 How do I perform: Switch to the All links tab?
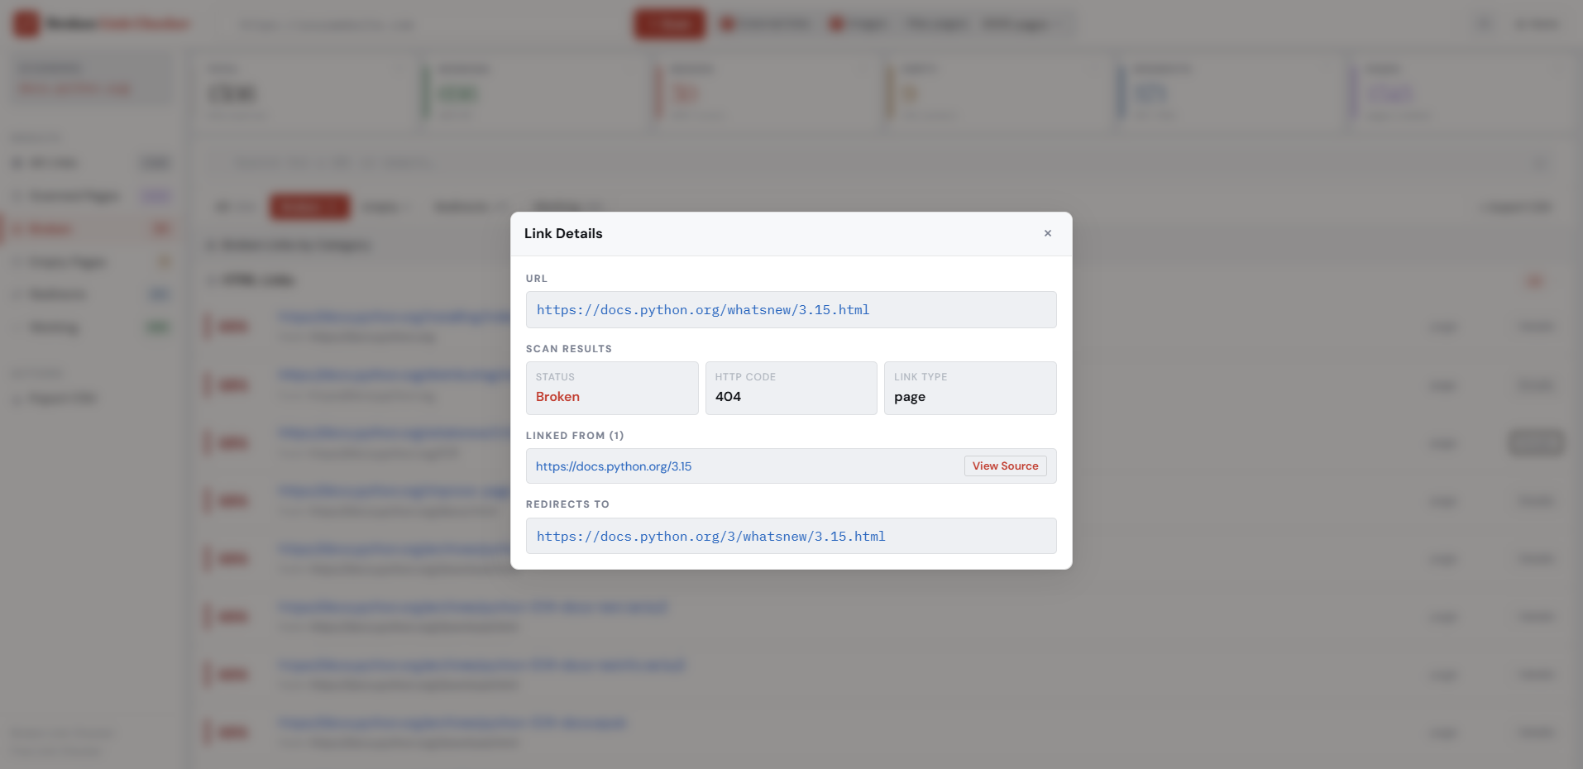pos(234,207)
